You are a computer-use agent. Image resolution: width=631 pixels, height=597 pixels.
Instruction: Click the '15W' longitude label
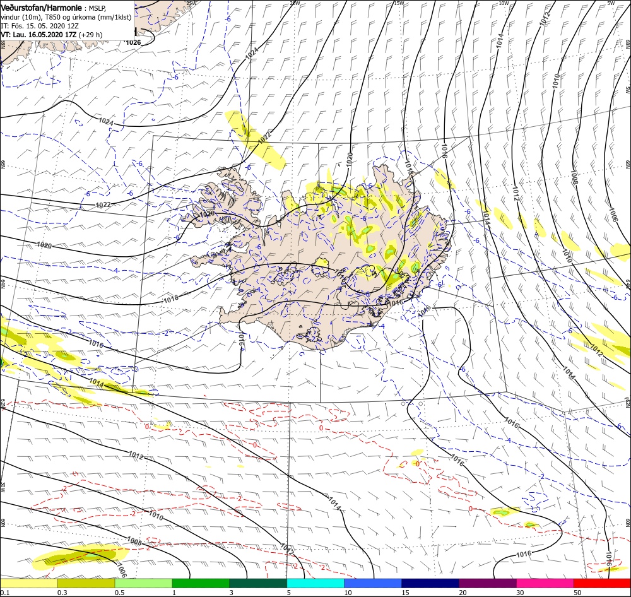(x=399, y=3)
